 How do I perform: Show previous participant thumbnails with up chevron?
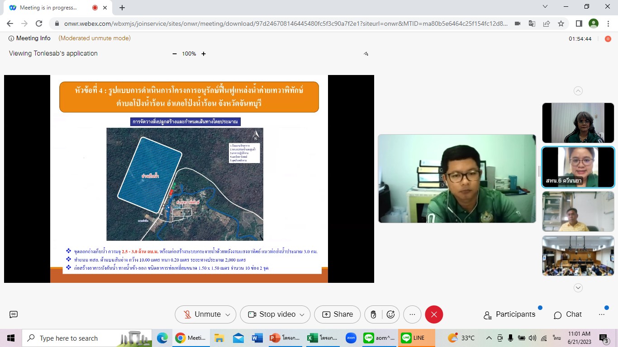(x=578, y=91)
